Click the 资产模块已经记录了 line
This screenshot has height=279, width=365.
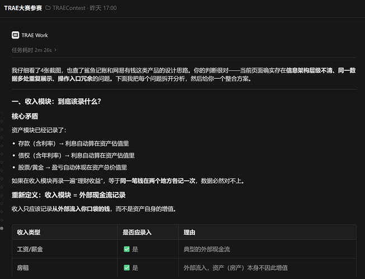(39, 130)
